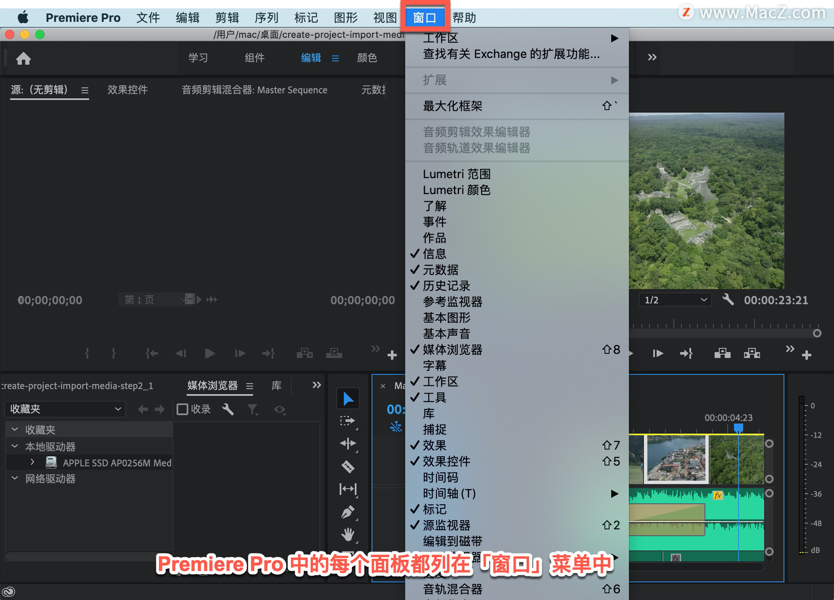
Task: Open 文件 menu in menu bar
Action: pyautogui.click(x=148, y=18)
